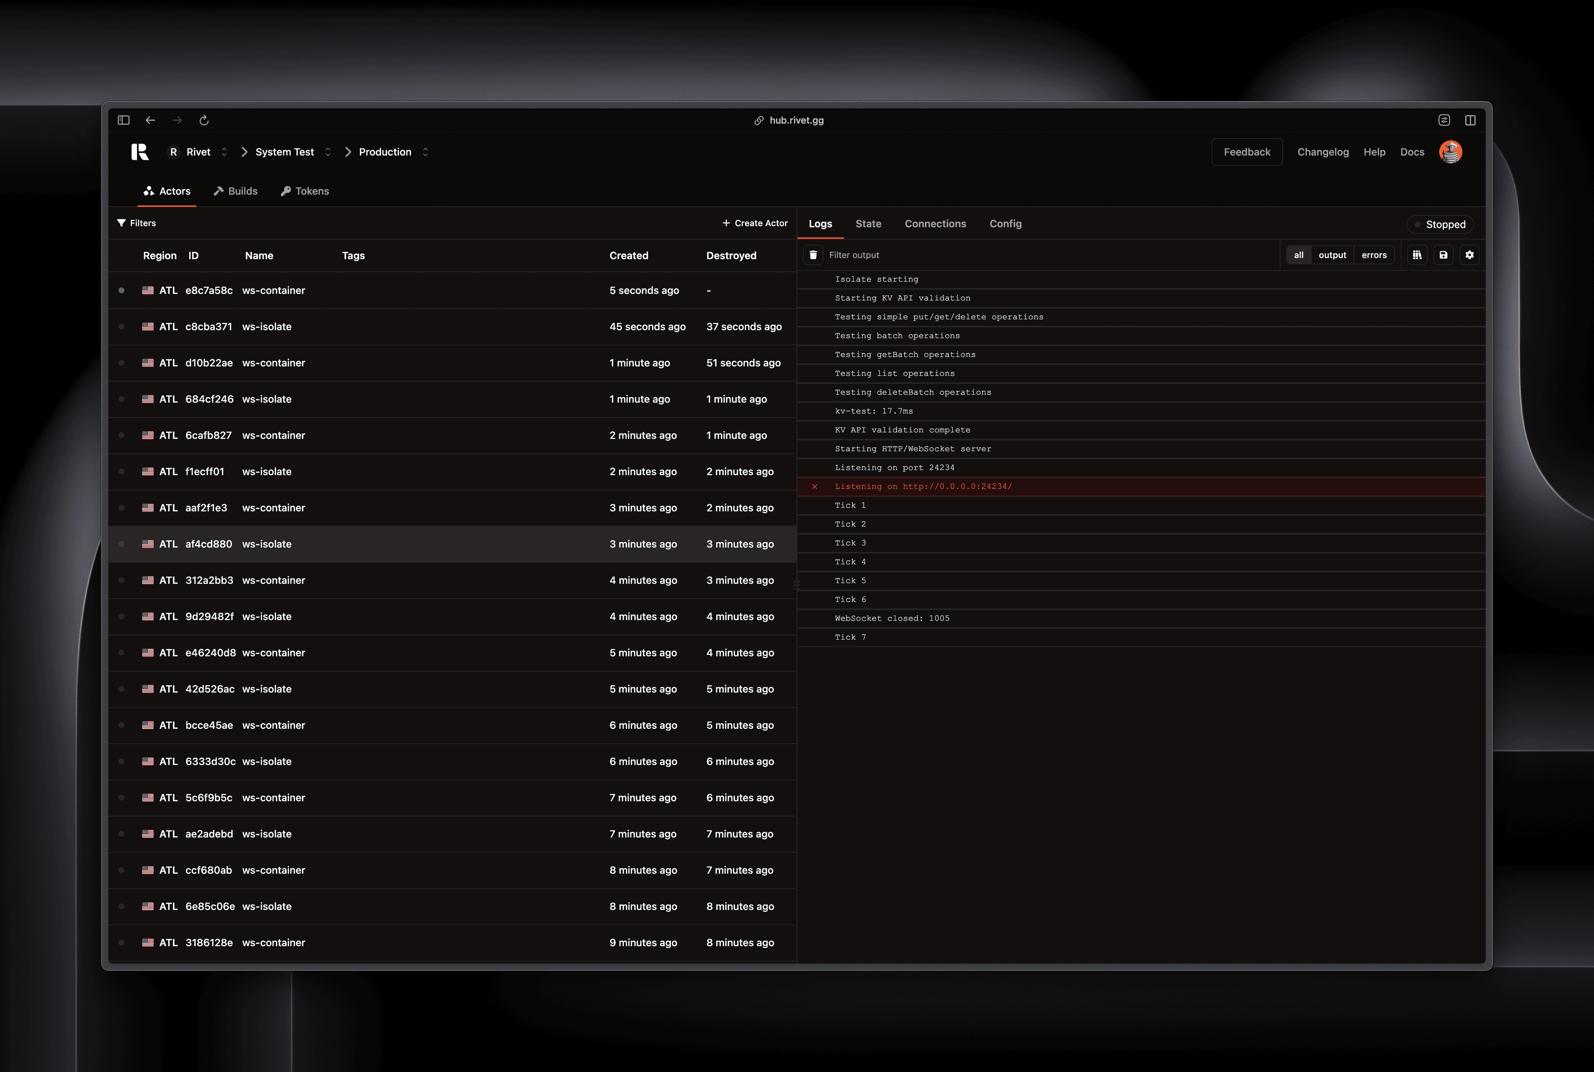
Task: Click the US flag in row c8cba371
Action: point(148,327)
